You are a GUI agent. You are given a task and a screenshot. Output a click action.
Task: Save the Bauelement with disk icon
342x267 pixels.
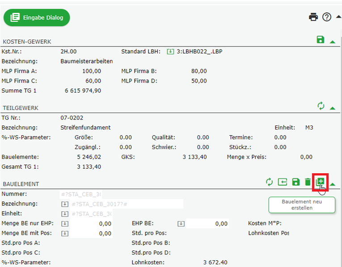[x=296, y=182]
